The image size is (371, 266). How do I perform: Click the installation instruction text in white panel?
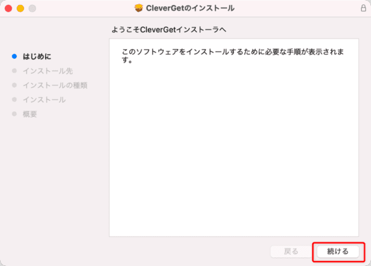[x=233, y=56]
